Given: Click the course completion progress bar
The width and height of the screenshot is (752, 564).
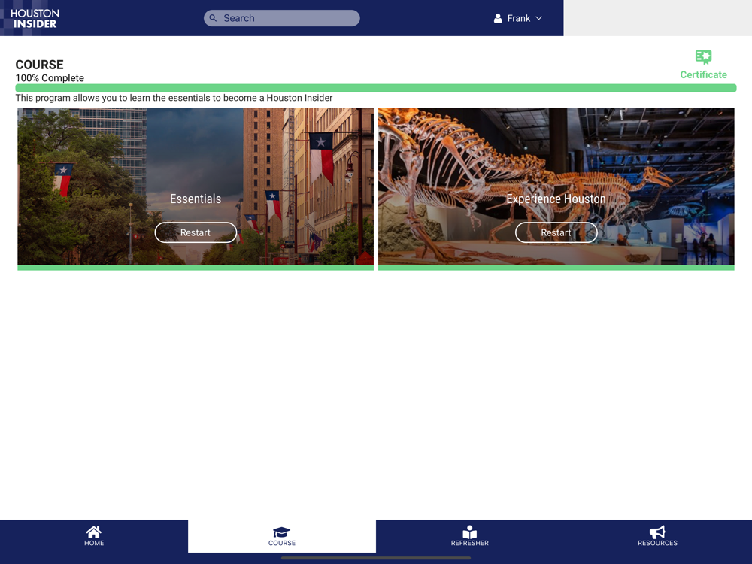Looking at the screenshot, I should [x=376, y=88].
